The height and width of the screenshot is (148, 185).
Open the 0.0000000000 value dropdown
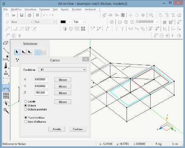tap(157, 22)
